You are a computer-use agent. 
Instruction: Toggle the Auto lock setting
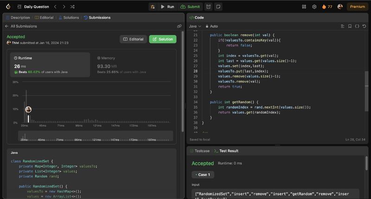coord(211,26)
